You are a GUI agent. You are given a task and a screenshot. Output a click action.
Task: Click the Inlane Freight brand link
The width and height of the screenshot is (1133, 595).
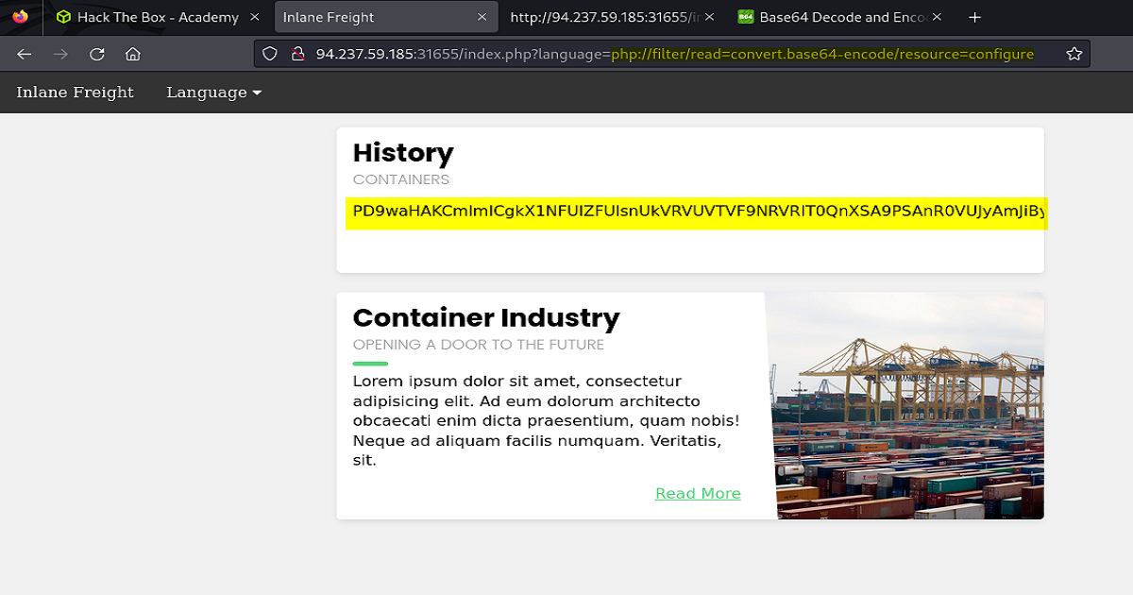[x=76, y=93]
